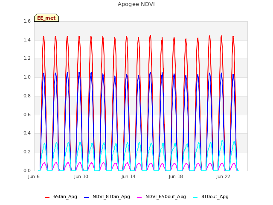Select the NDVI_810in_Apg legend label
The width and height of the screenshot is (273, 205).
pyautogui.click(x=111, y=196)
